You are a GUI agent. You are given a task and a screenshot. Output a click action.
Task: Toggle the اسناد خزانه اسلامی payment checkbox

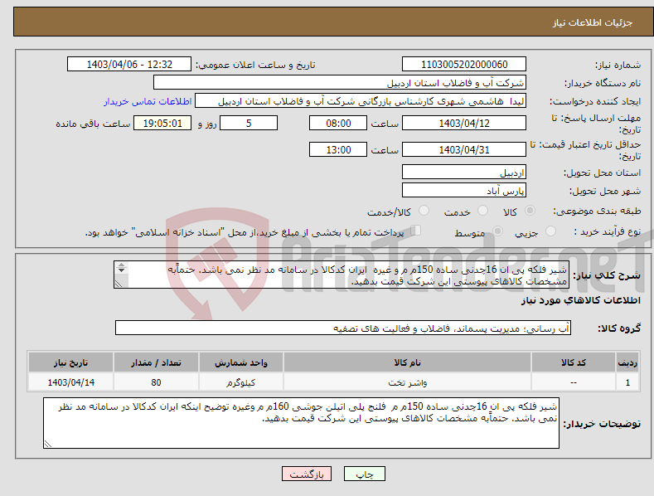click(x=416, y=231)
